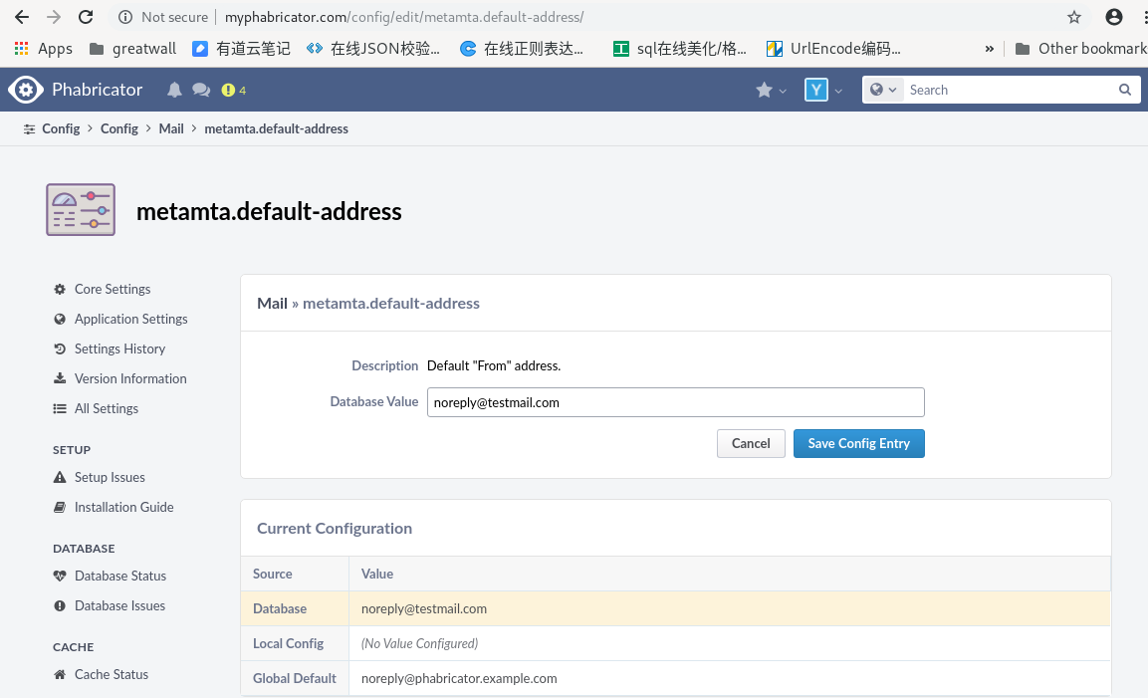Check Database Issues exclamation icon
The width and height of the screenshot is (1148, 698).
59,605
